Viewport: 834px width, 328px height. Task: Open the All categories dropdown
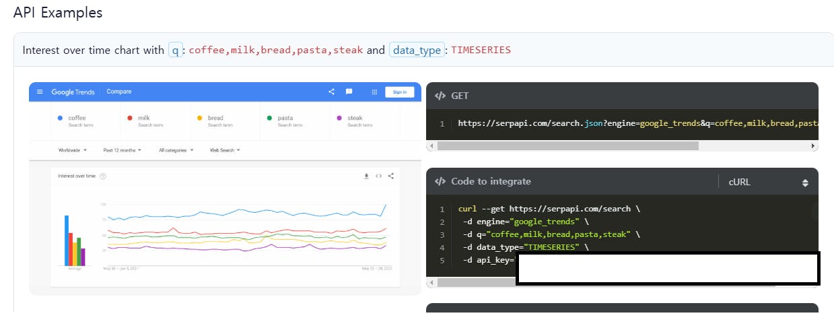(x=176, y=150)
